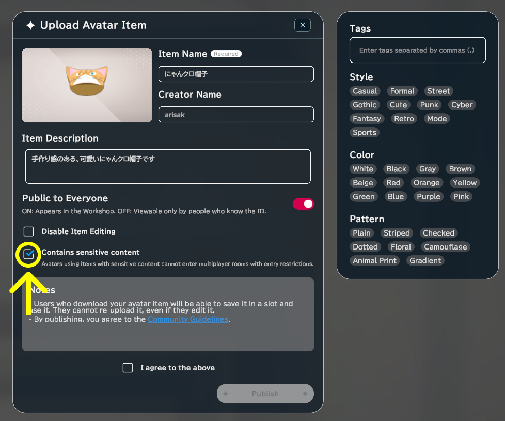505x421 pixels.
Task: Select the Casual style tag
Action: click(x=365, y=91)
